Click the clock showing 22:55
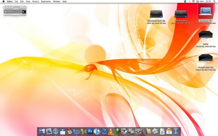218x136 pixels. [208, 1]
